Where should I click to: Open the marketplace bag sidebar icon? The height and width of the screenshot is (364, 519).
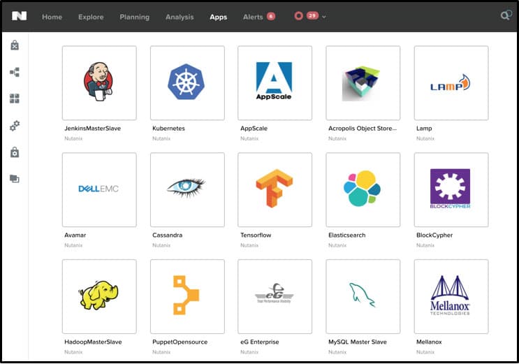[15, 45]
